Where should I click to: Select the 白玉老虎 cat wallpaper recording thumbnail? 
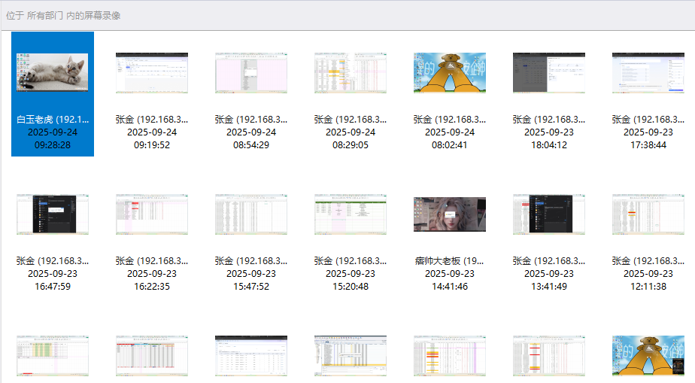click(x=53, y=72)
